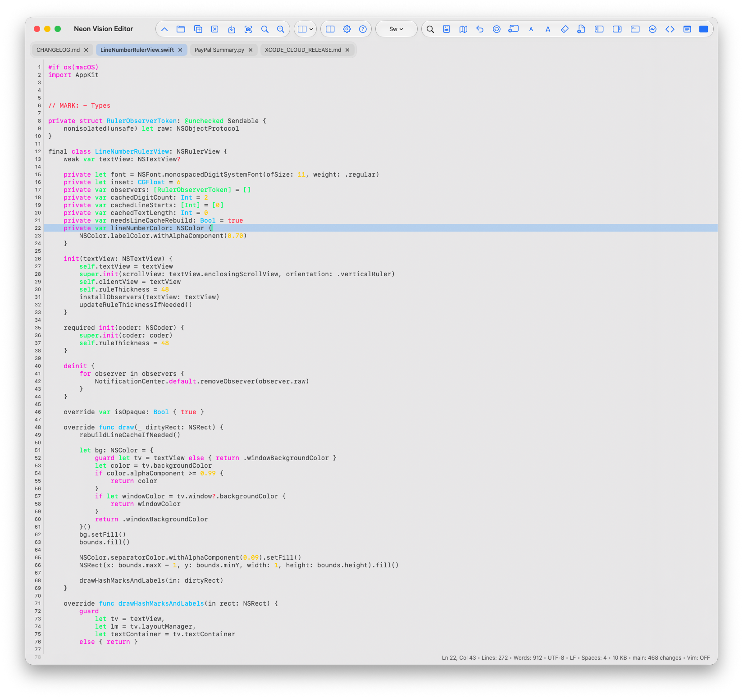Click 'UTF-8' encoding in status bar
The height and width of the screenshot is (698, 743).
pos(556,658)
